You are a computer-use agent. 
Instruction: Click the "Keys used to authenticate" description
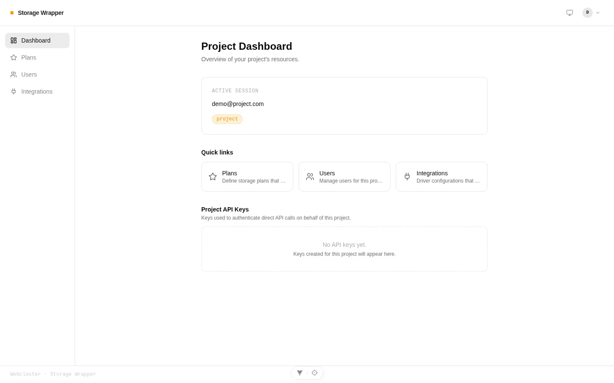click(276, 218)
